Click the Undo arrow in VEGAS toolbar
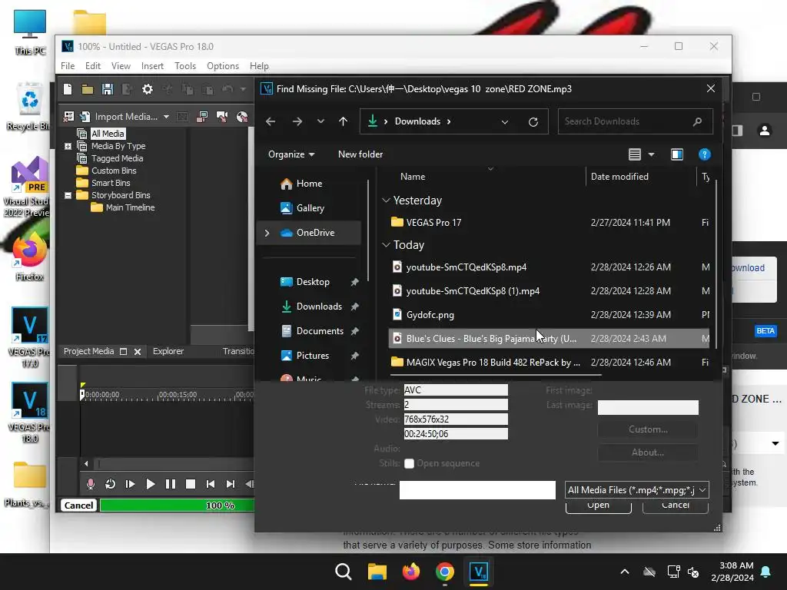This screenshot has height=590, width=787. pyautogui.click(x=227, y=89)
